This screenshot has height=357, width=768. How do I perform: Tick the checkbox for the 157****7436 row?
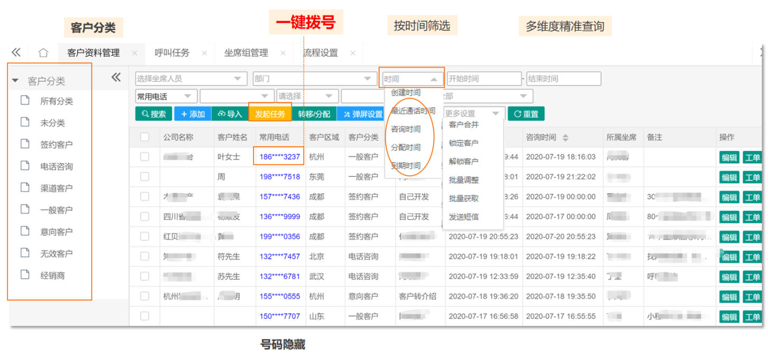[144, 196]
